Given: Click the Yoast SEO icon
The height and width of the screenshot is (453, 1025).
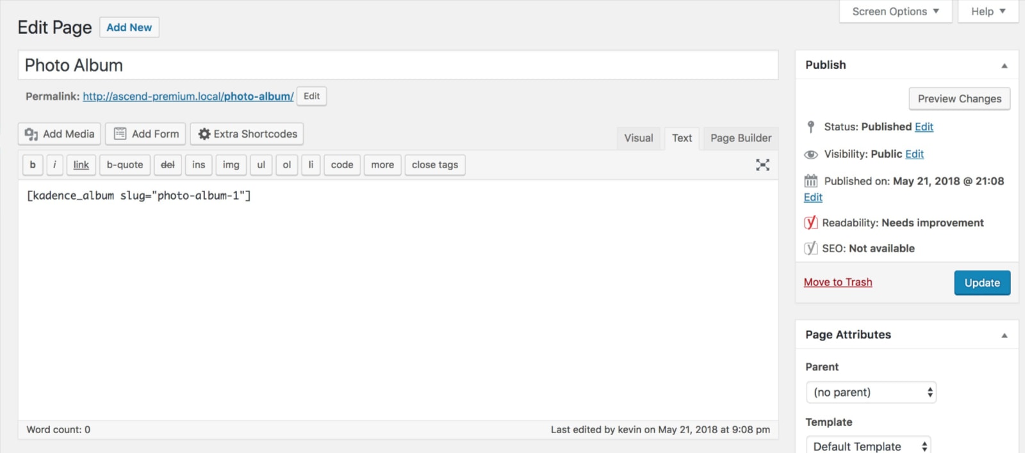Looking at the screenshot, I should point(811,248).
